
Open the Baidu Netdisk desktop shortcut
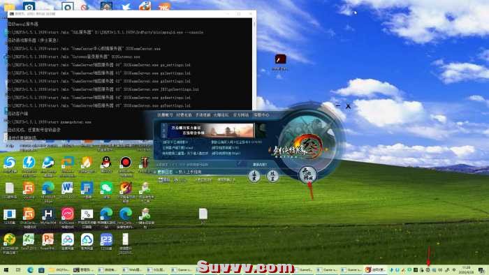coord(68,240)
